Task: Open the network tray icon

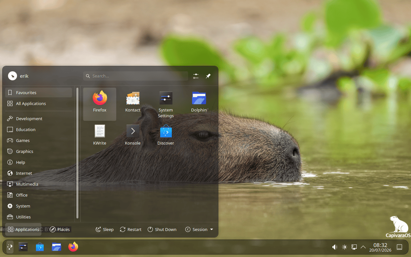Action: (x=354, y=247)
